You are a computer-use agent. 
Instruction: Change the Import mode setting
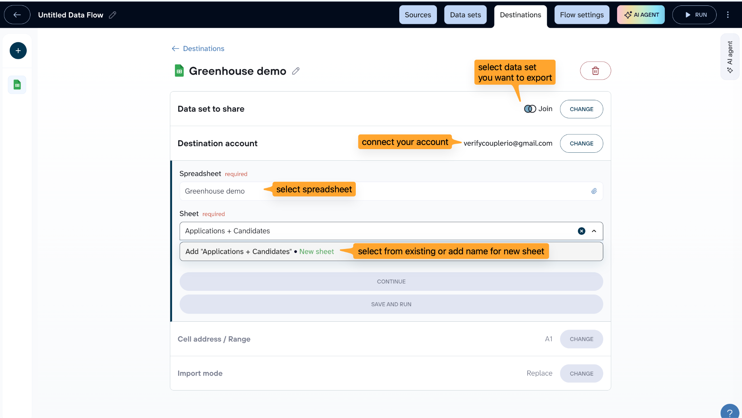(x=581, y=373)
